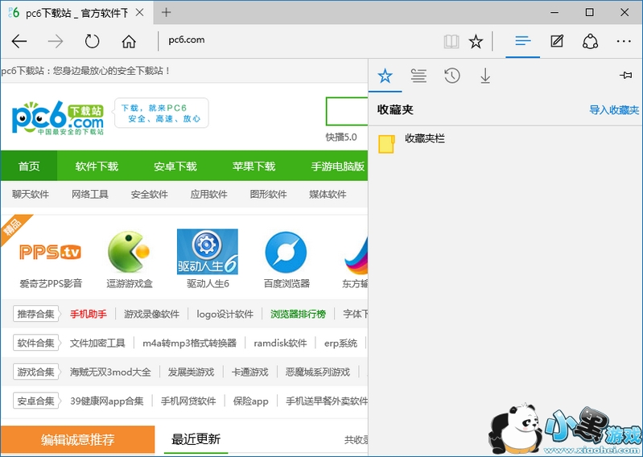Open the Make a Web Note icon
Image resolution: width=643 pixels, height=457 pixels.
coord(557,41)
